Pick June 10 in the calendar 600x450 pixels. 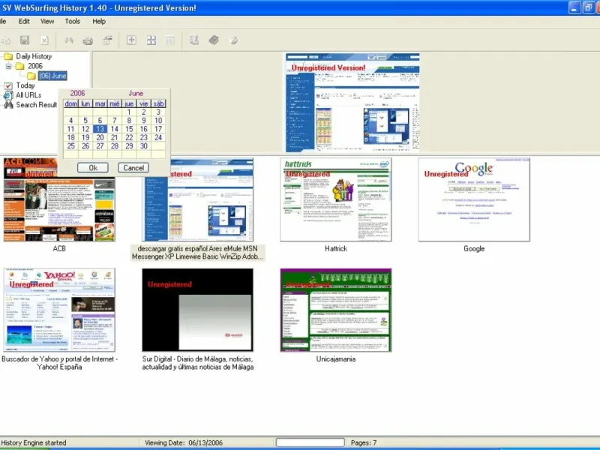(x=158, y=121)
